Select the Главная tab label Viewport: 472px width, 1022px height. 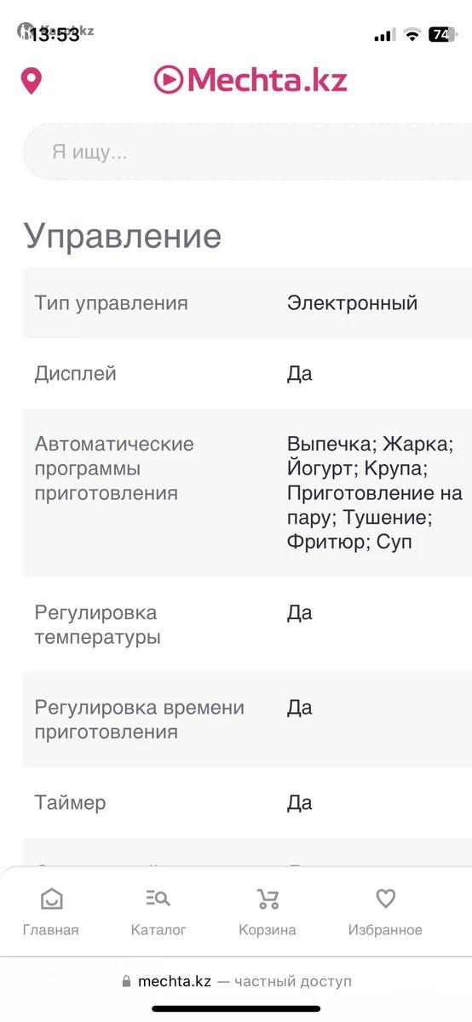coord(51,930)
